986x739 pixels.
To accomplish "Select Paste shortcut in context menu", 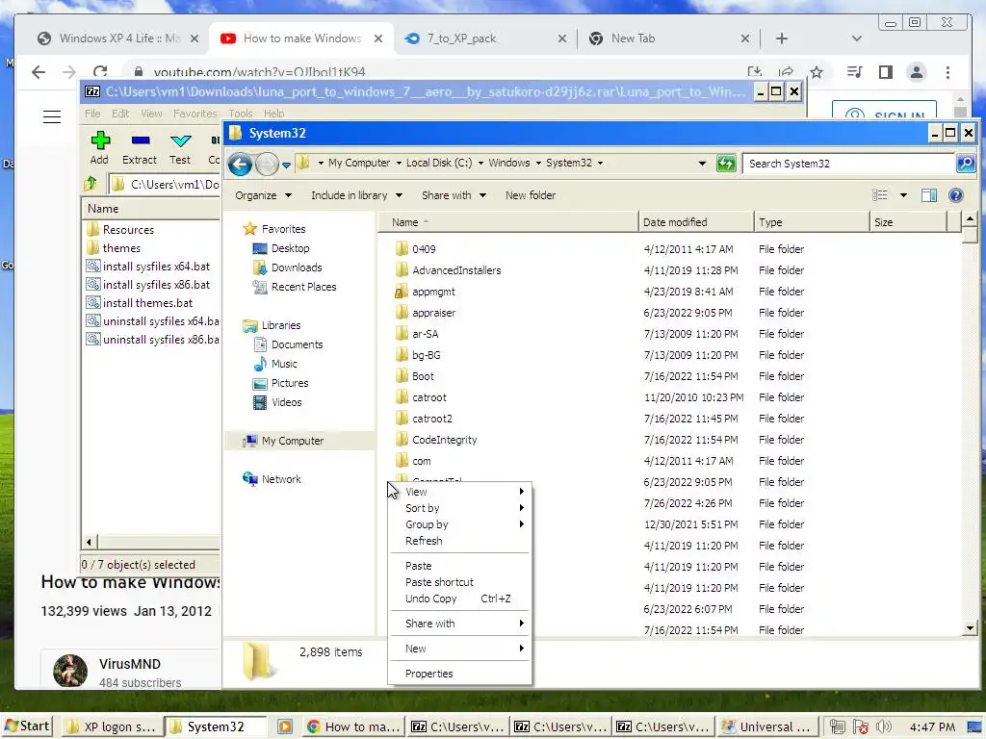I will coord(459,582).
